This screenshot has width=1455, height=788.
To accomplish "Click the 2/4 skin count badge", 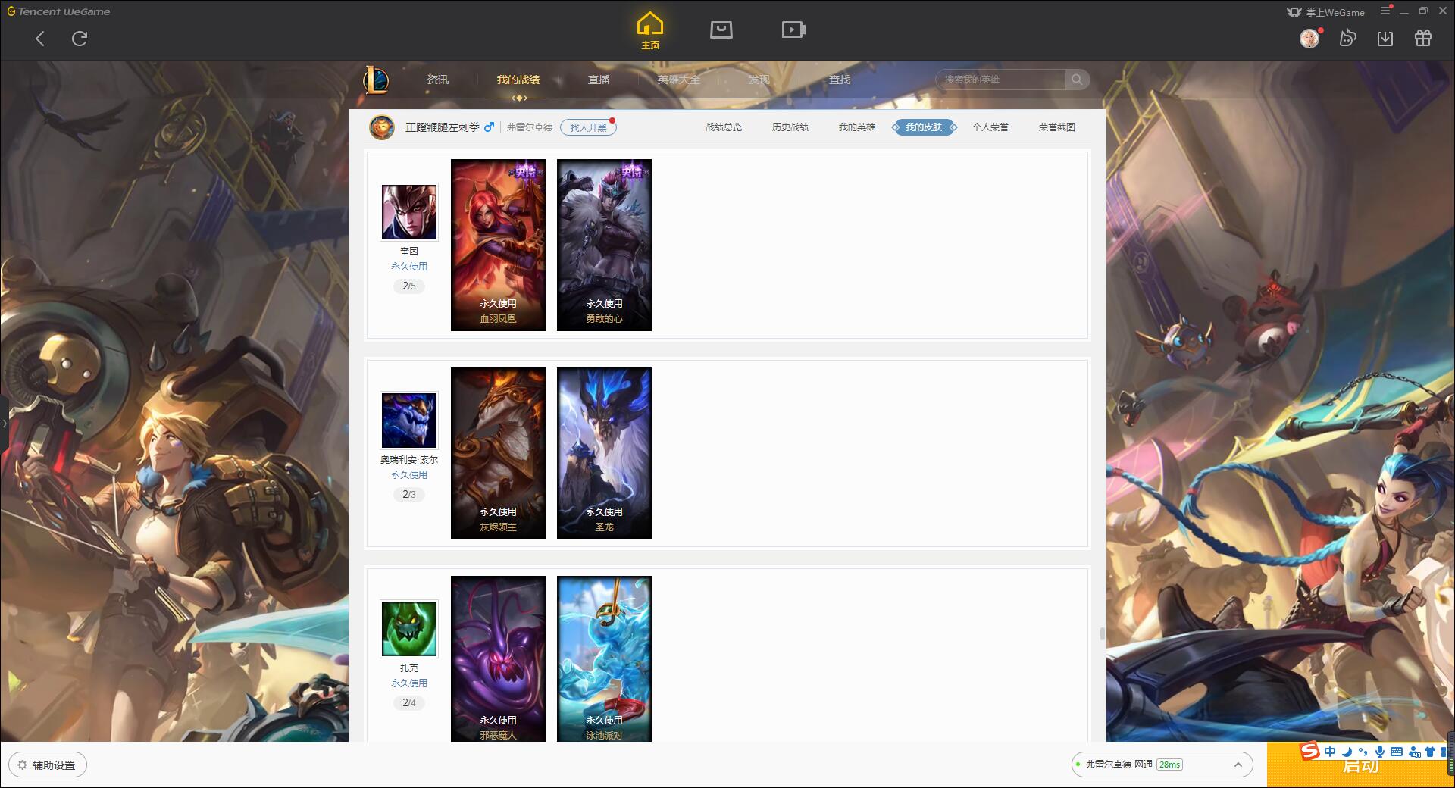I will (x=409, y=703).
